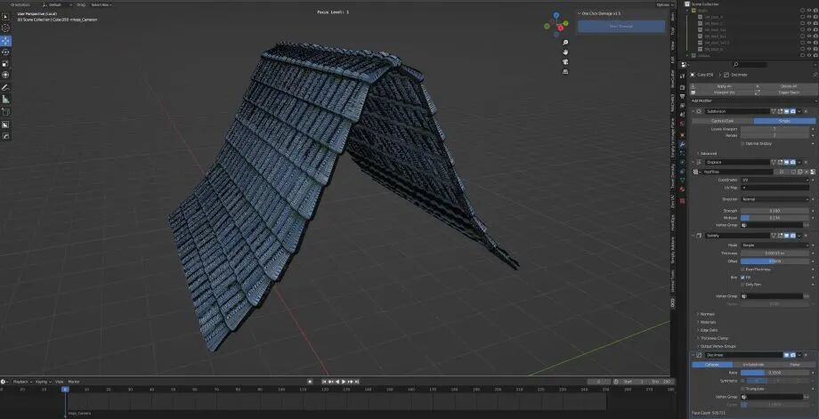This screenshot has height=419, width=819.
Task: Toggle Subdivision modifier render camera icon
Action: pos(793,111)
